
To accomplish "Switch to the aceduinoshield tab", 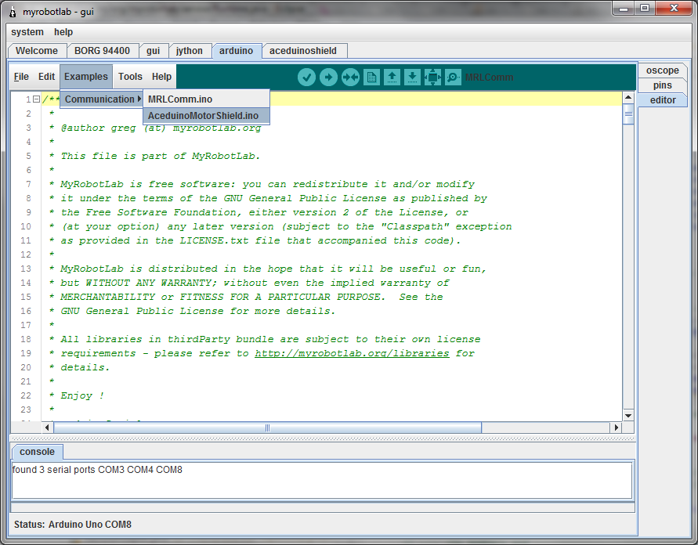I will [x=303, y=51].
